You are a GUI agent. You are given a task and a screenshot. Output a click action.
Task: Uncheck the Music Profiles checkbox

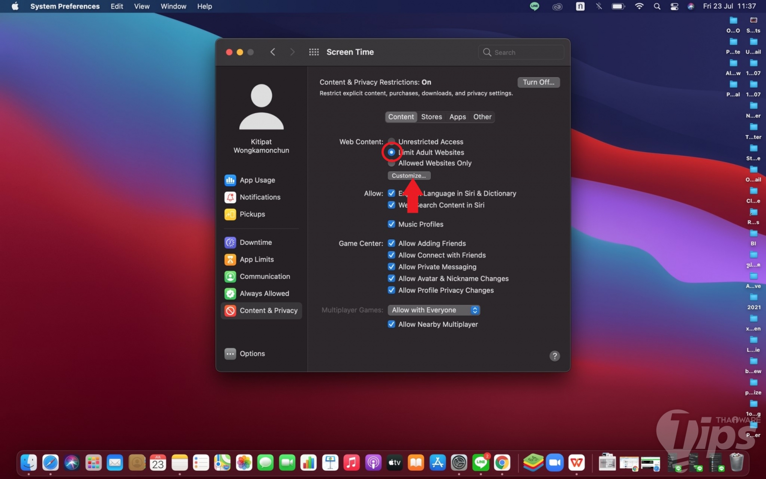pyautogui.click(x=392, y=224)
